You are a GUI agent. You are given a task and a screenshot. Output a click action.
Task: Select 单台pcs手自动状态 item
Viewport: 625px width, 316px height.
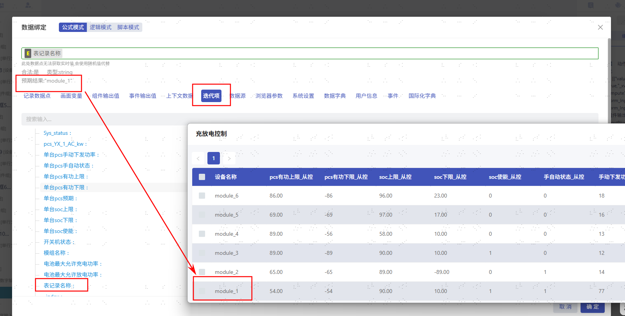tap(69, 166)
